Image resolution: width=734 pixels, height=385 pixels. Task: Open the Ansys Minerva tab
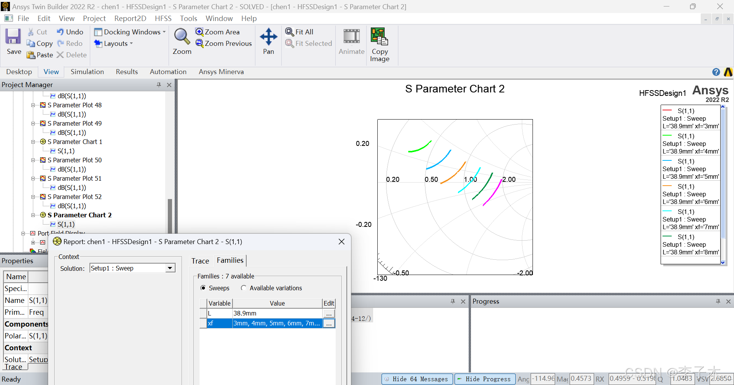coord(221,72)
